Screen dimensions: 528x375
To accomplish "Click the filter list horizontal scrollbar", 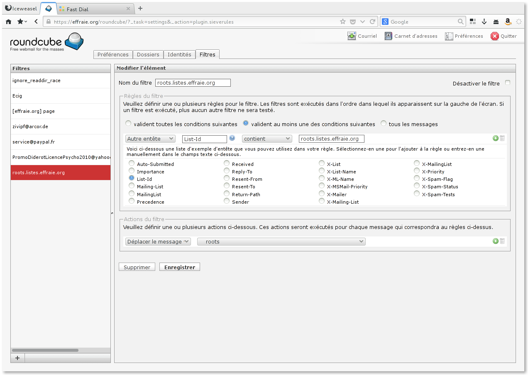I will coord(45,351).
